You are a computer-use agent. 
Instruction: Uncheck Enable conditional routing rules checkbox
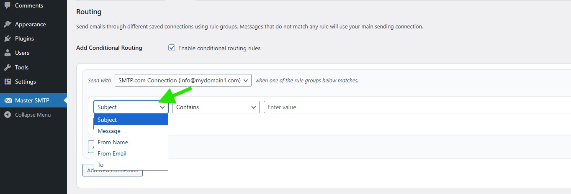pos(172,48)
